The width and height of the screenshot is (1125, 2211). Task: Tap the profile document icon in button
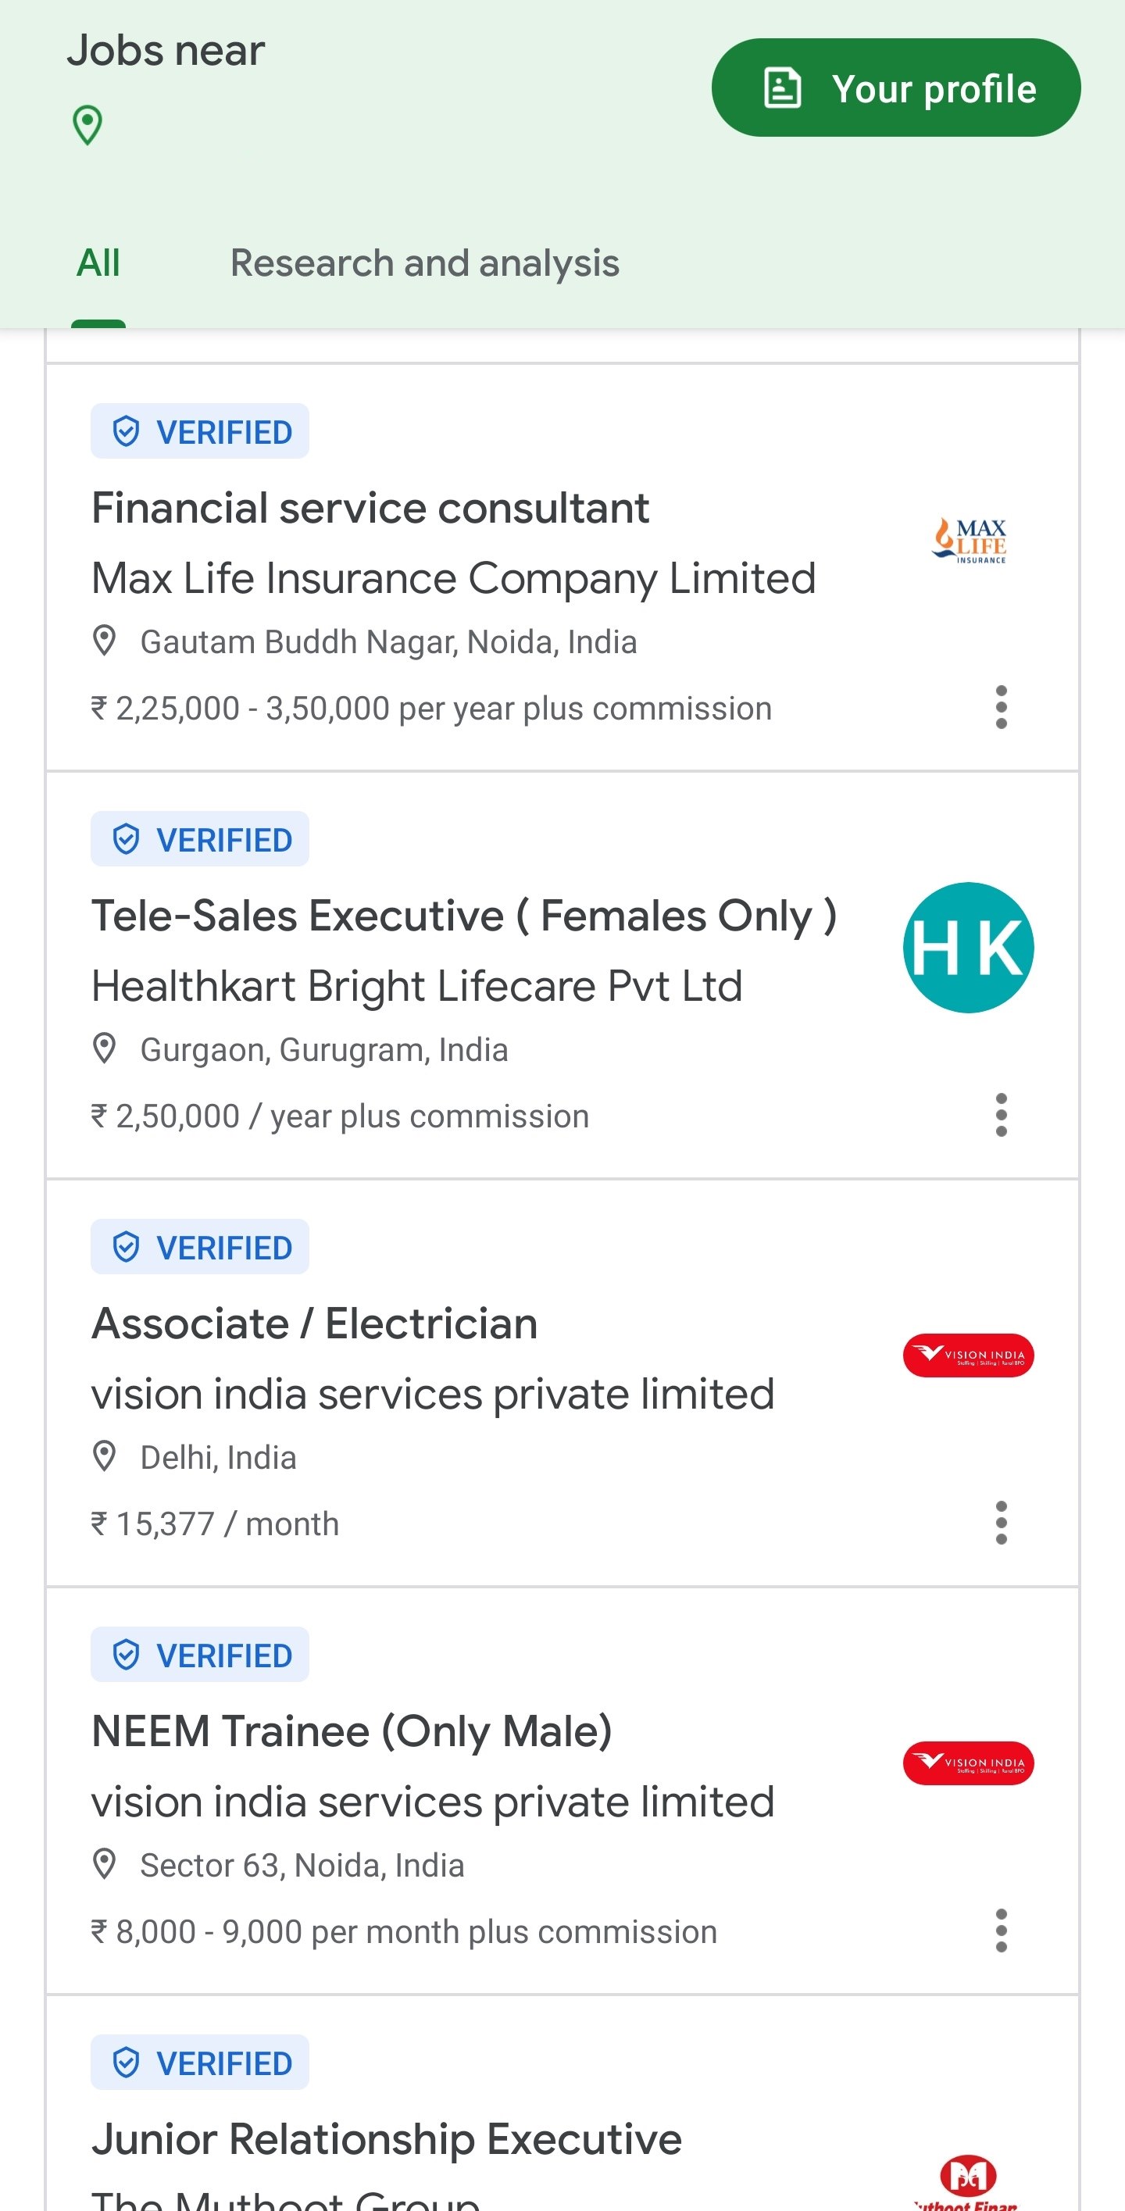[x=783, y=88]
